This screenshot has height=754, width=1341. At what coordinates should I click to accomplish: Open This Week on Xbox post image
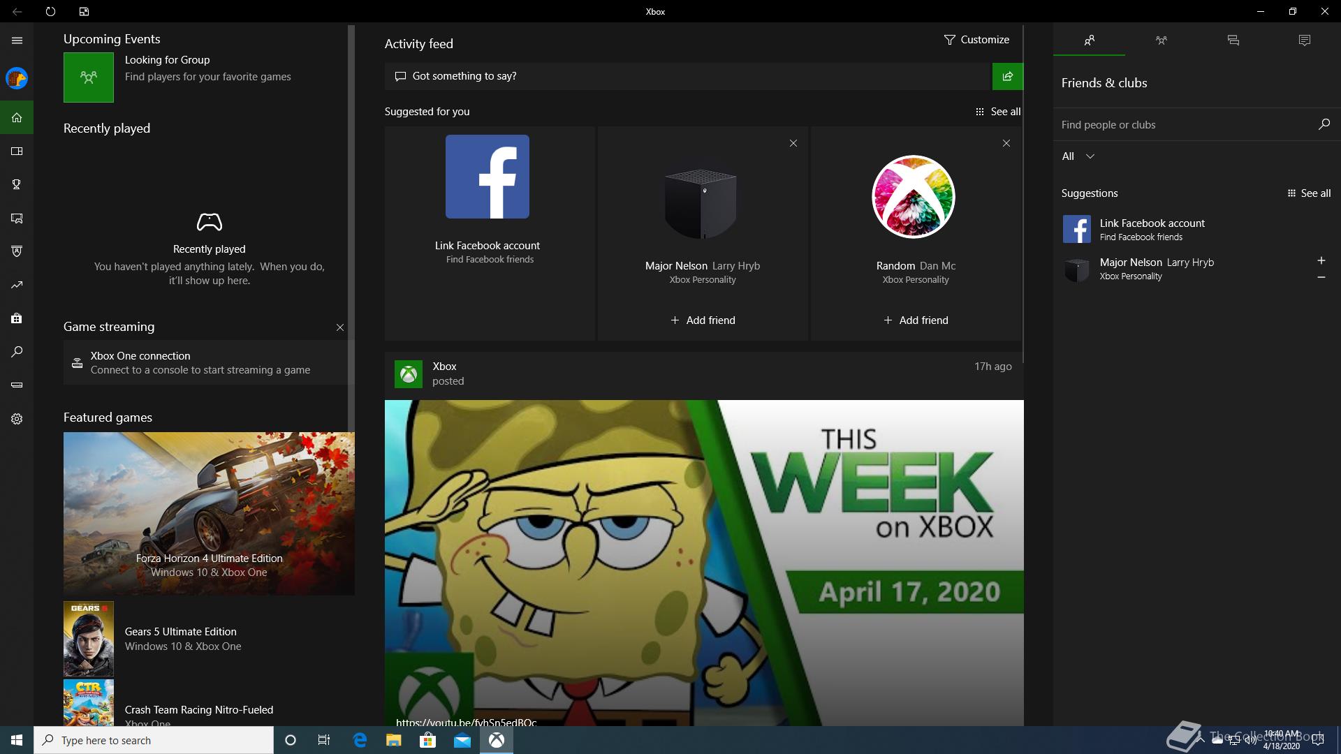pyautogui.click(x=704, y=563)
